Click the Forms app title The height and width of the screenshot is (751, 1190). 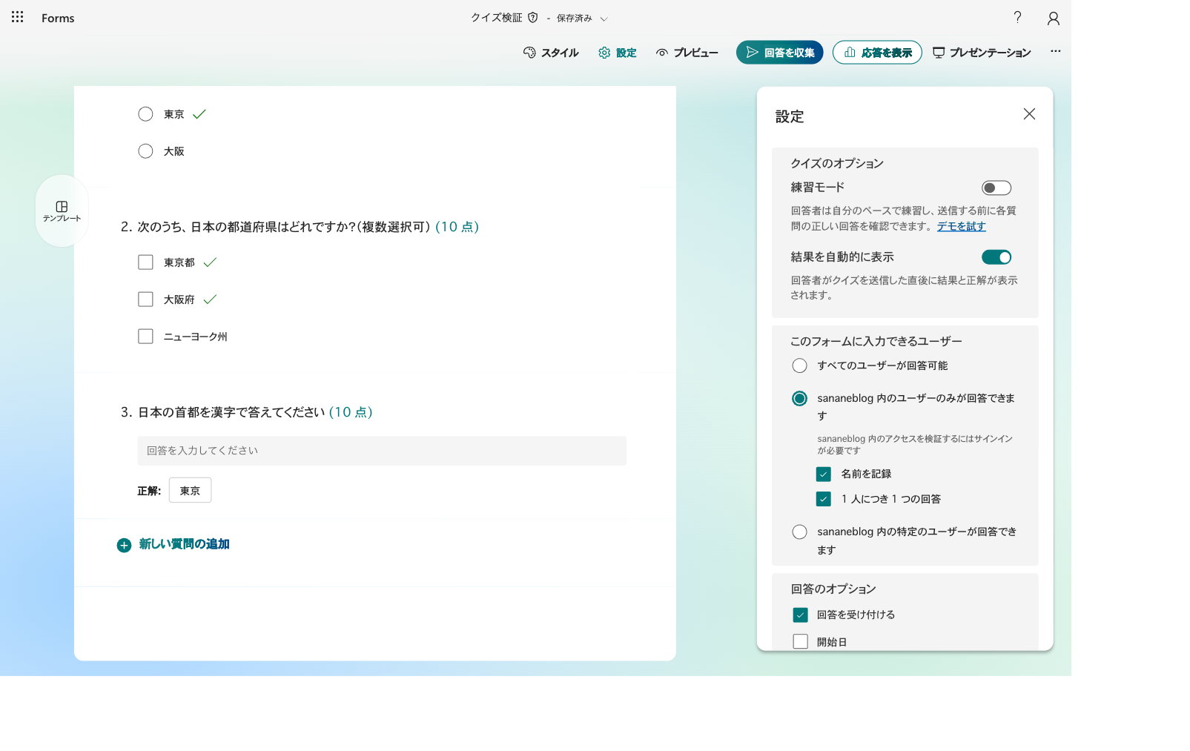click(x=58, y=18)
